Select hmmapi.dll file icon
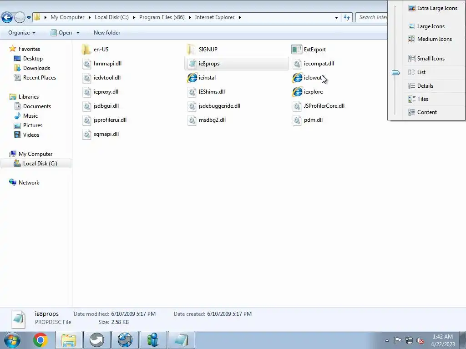The height and width of the screenshot is (349, 466). click(86, 64)
